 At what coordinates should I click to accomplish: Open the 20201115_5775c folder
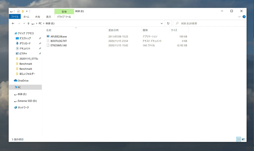29,59
